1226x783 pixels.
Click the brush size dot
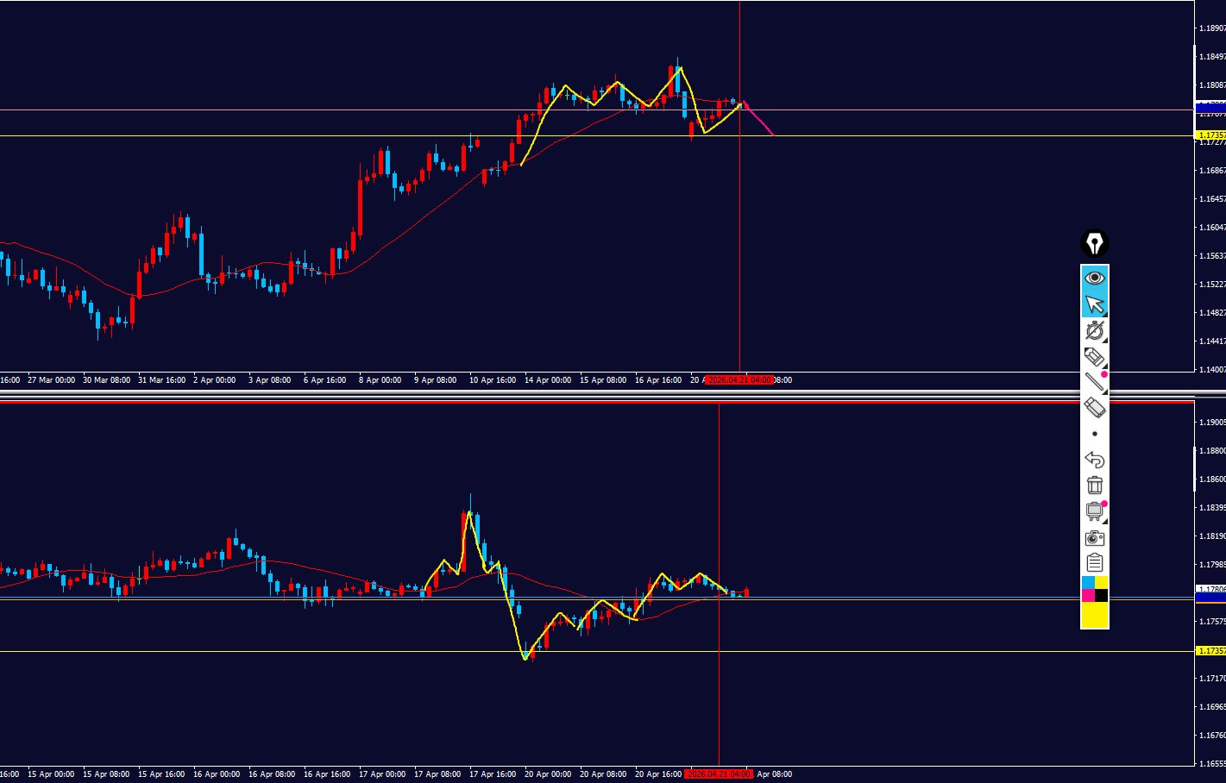click(1094, 434)
